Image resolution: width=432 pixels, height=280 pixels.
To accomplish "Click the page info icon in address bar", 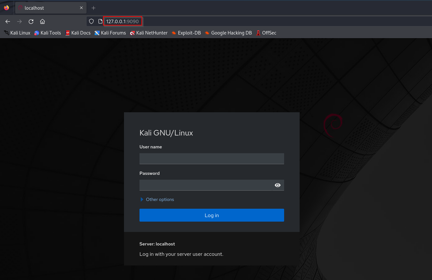I will (x=100, y=21).
